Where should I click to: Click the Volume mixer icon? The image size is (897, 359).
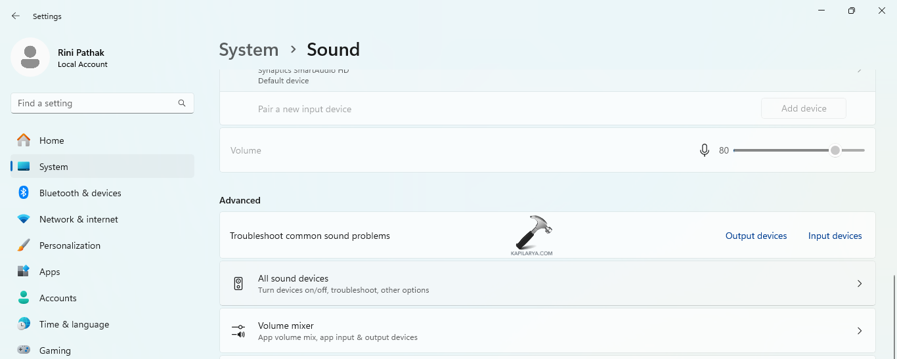pyautogui.click(x=238, y=331)
